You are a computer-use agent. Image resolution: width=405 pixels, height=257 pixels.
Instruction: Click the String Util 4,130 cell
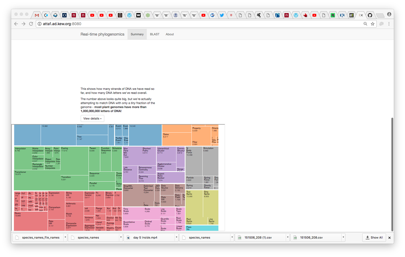(74, 197)
